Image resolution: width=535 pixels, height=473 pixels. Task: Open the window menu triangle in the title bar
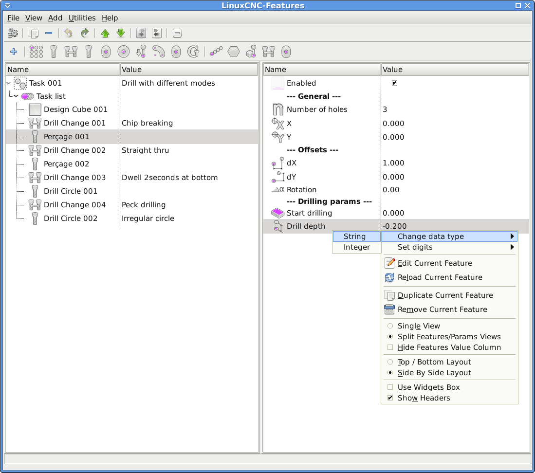[7, 5]
